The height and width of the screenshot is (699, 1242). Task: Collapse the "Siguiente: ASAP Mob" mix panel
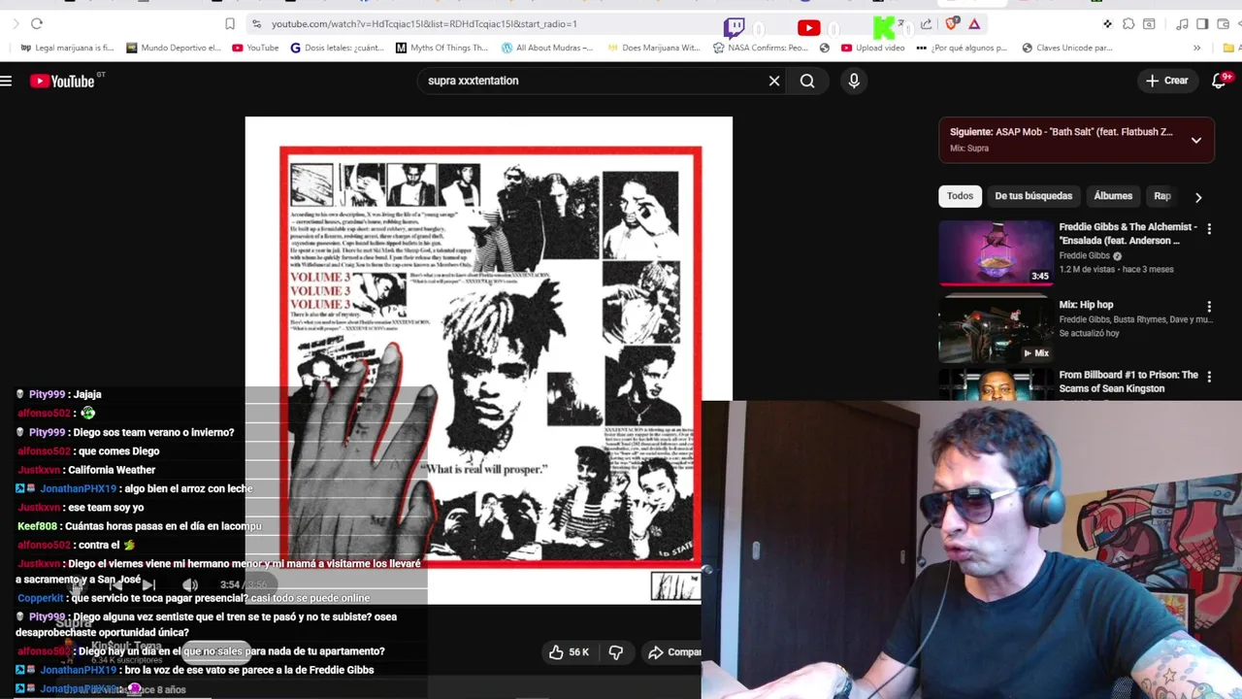[x=1196, y=140]
